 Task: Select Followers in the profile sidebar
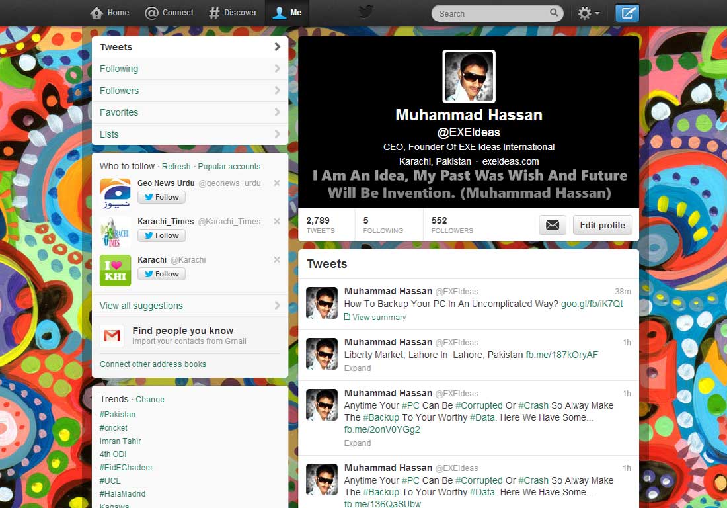pos(190,91)
